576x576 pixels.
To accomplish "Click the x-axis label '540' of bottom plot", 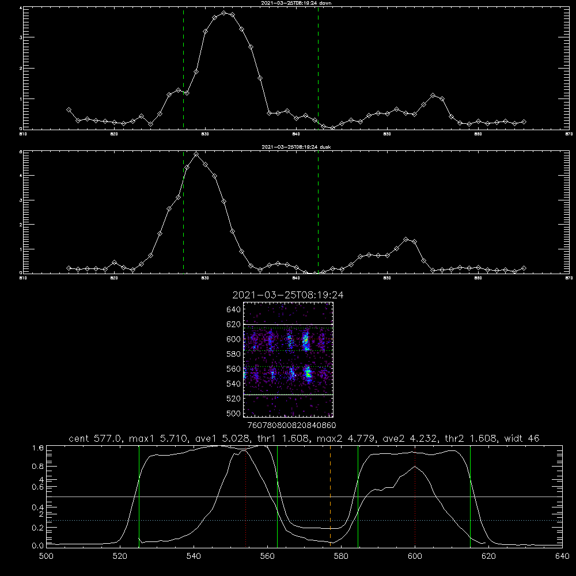I will point(194,556).
